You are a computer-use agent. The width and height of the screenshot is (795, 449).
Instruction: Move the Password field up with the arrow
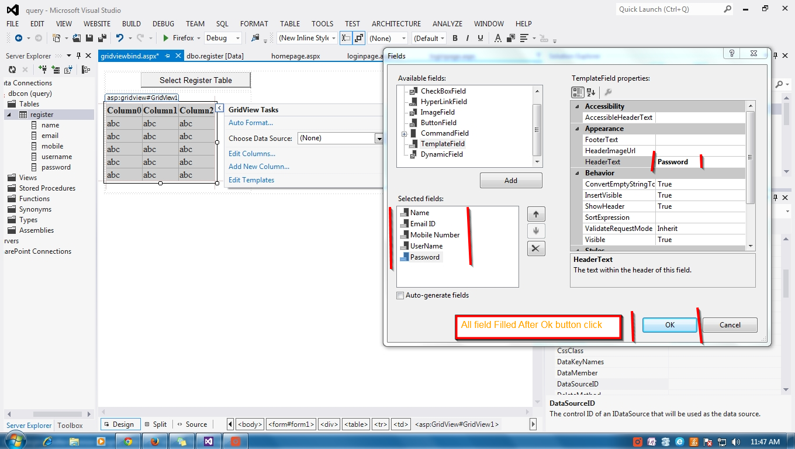click(x=536, y=213)
